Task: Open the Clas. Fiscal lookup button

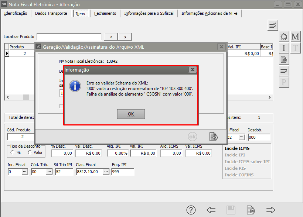Action: click(106, 172)
